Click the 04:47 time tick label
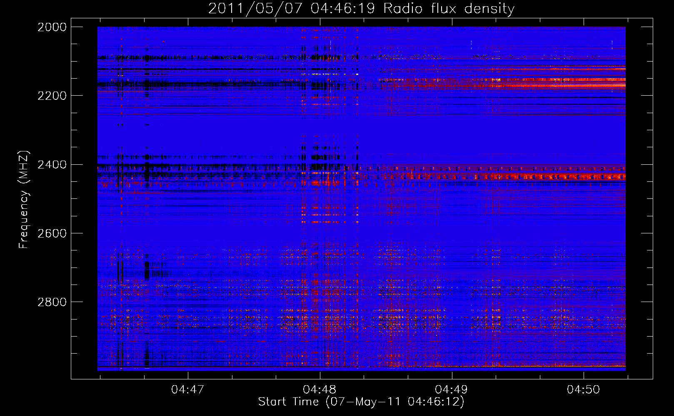Screen dimensions: 674x416 pyautogui.click(x=187, y=390)
